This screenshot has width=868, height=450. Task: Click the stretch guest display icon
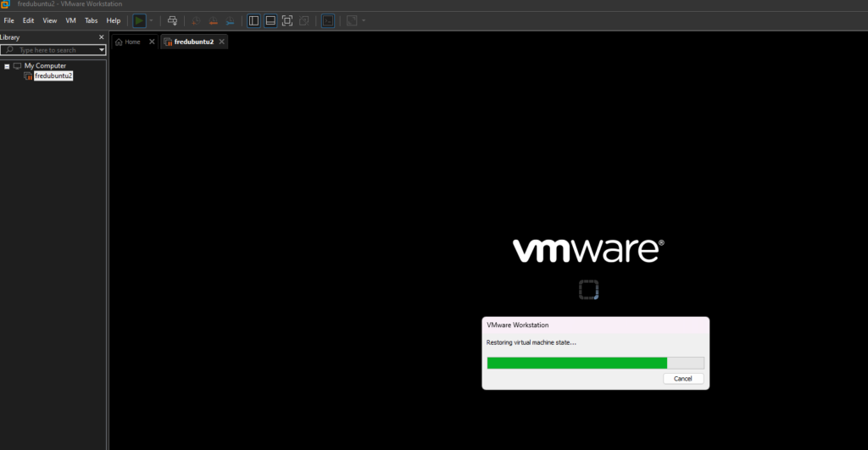(x=352, y=21)
